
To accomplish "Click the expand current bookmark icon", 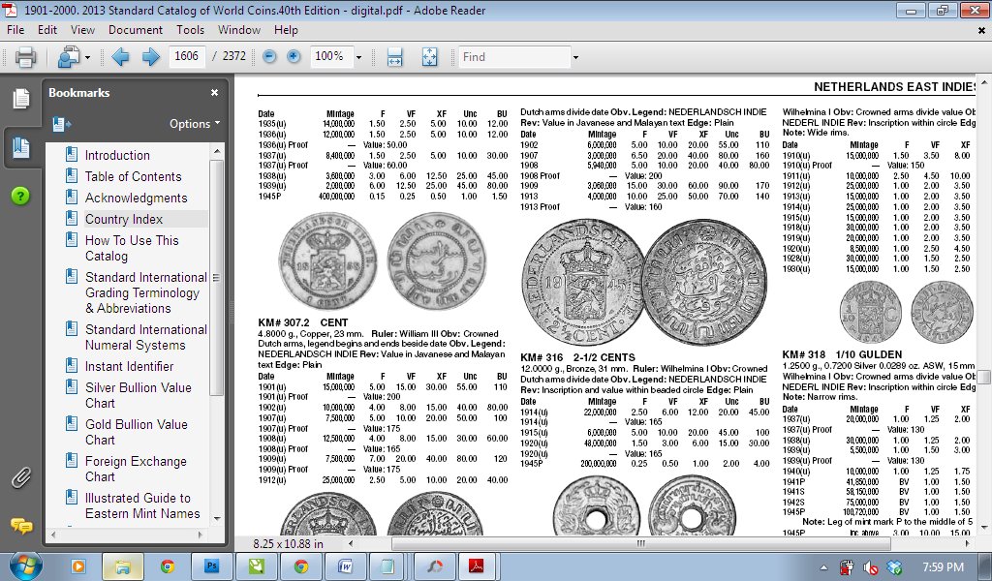I will (61, 125).
